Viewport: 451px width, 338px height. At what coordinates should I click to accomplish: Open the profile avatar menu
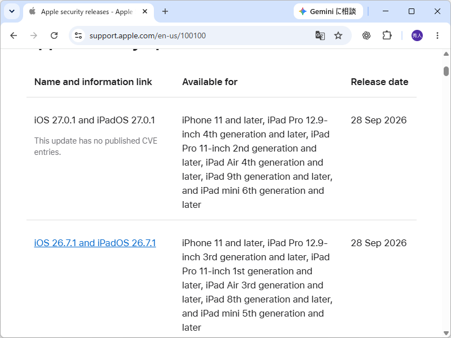(417, 35)
